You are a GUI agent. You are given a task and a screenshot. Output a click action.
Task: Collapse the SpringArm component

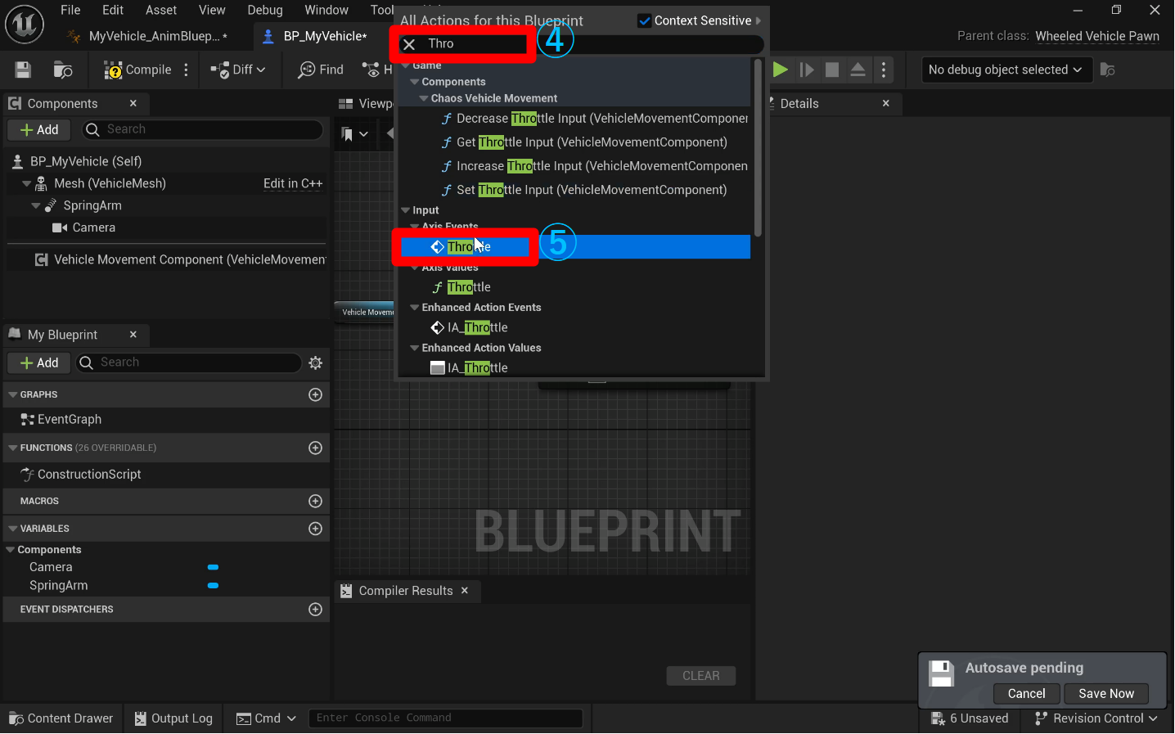pyautogui.click(x=36, y=205)
